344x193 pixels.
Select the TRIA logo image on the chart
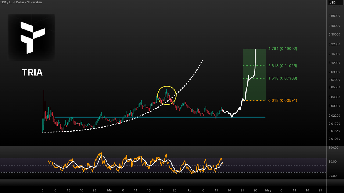[x=32, y=37]
